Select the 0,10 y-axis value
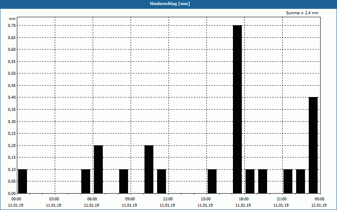 (x=12, y=170)
